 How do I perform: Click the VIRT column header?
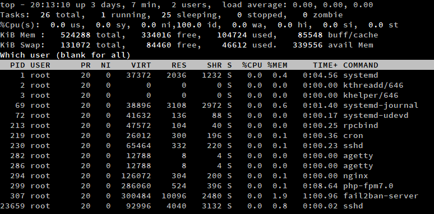(141, 65)
